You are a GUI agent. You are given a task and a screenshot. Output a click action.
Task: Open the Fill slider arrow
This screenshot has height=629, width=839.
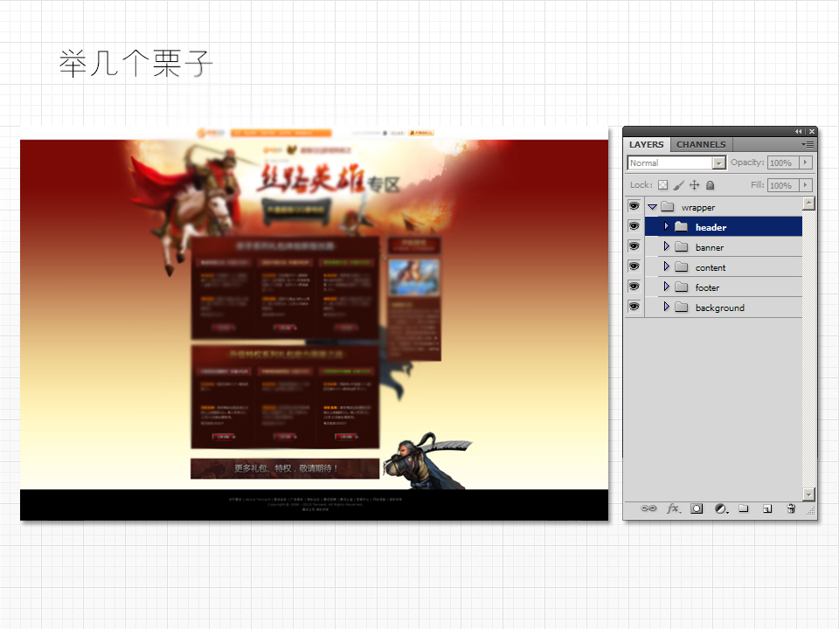point(806,185)
